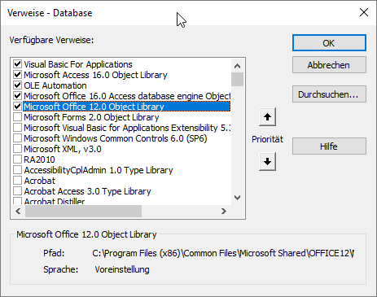Click the horizontal scrollbar thumb
The width and height of the screenshot is (377, 297).
point(83,211)
